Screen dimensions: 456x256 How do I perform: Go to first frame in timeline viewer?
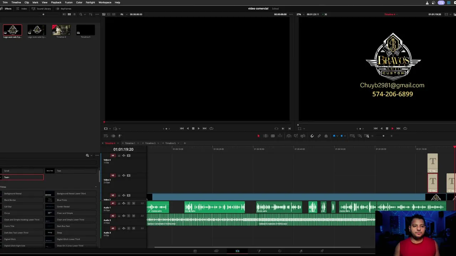pos(375,128)
